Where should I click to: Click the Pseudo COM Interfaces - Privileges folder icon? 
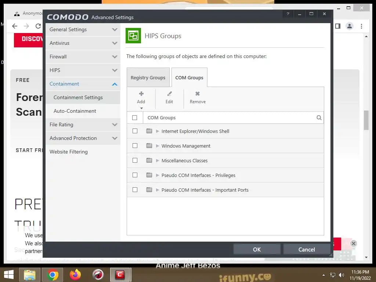149,175
